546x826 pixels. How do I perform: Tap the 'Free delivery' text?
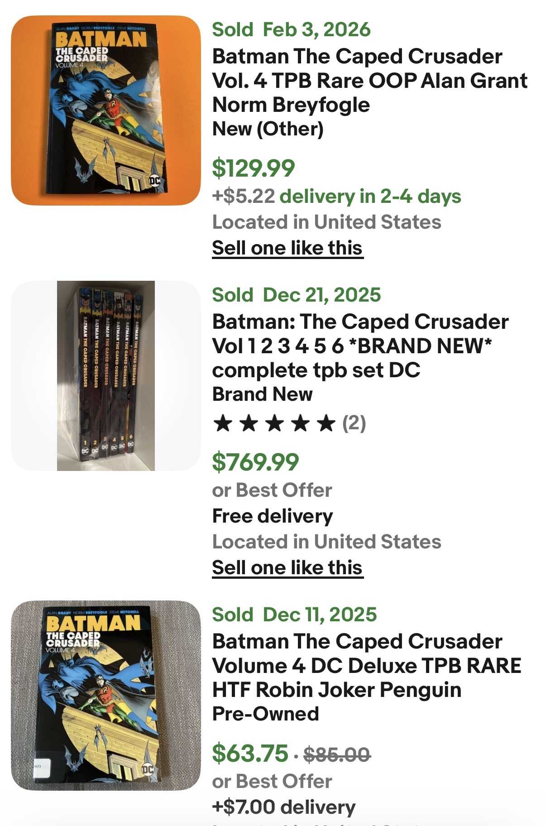tap(273, 516)
